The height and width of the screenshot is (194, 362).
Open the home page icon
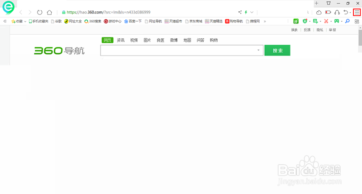pos(49,12)
